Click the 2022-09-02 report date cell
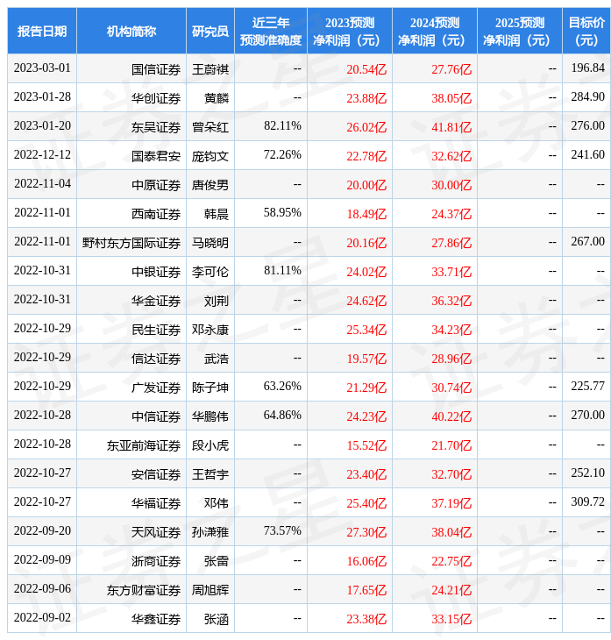The height and width of the screenshot is (640, 611). (42, 618)
